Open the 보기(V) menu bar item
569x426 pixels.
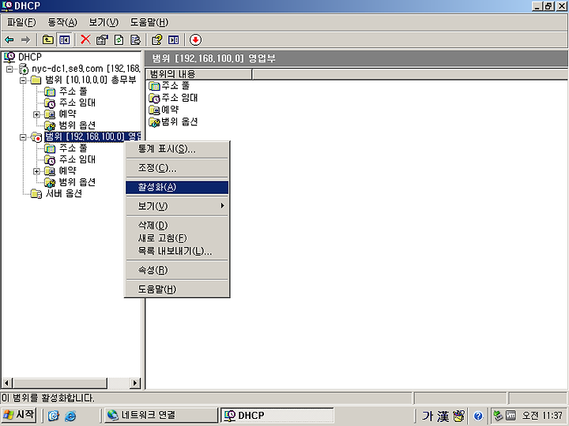pyautogui.click(x=104, y=22)
